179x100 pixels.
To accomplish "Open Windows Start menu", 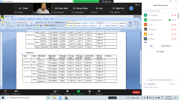I will (3, 98).
